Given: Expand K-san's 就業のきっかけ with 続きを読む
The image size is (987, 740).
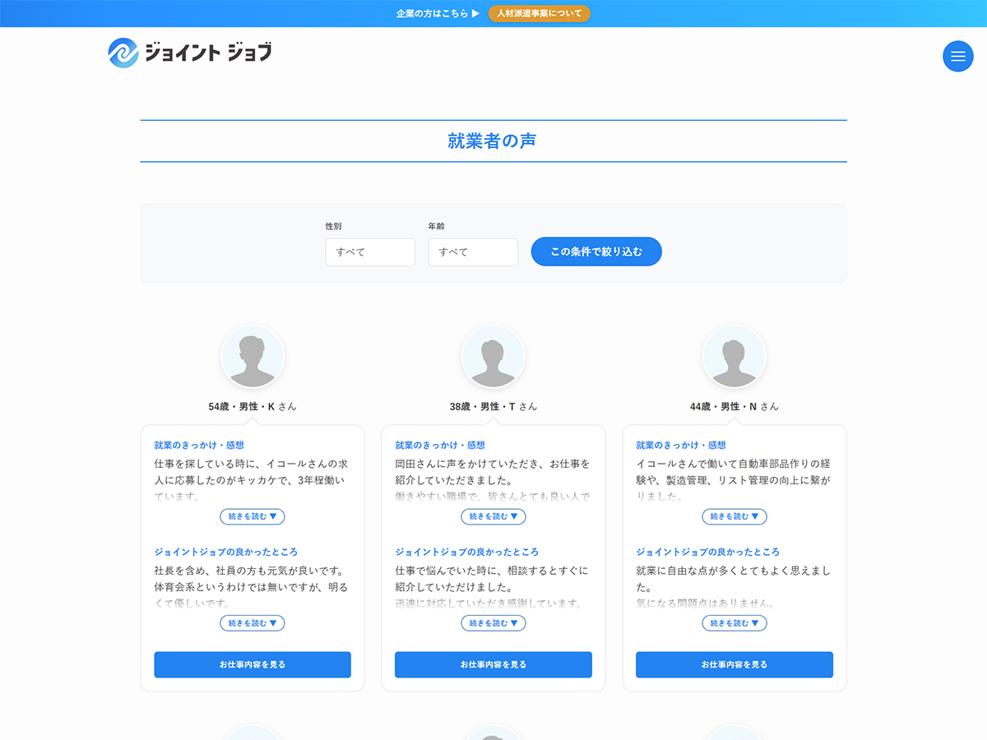Looking at the screenshot, I should point(253,516).
